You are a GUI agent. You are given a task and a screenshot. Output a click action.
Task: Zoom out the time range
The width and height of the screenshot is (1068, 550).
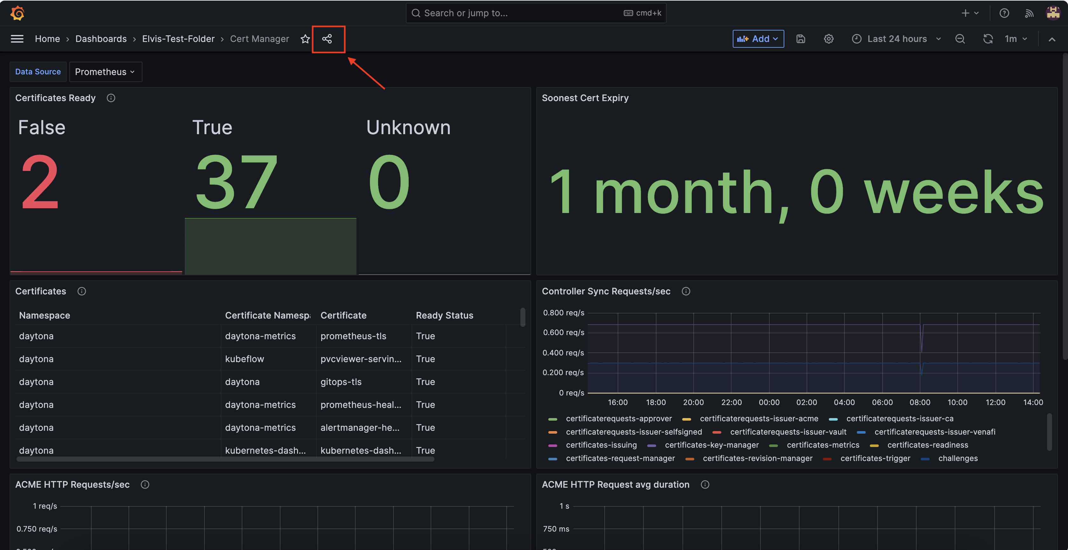[960, 38]
